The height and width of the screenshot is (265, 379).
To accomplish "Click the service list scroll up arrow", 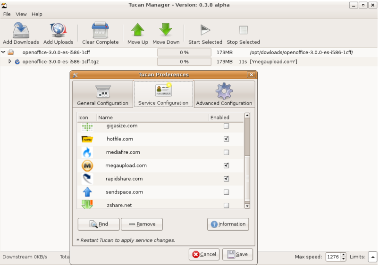I will click(x=247, y=116).
